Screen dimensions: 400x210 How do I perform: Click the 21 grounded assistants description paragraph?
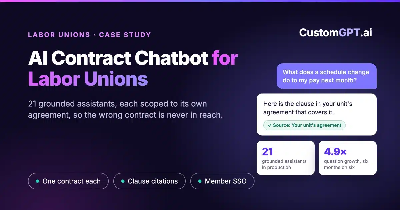(125, 110)
